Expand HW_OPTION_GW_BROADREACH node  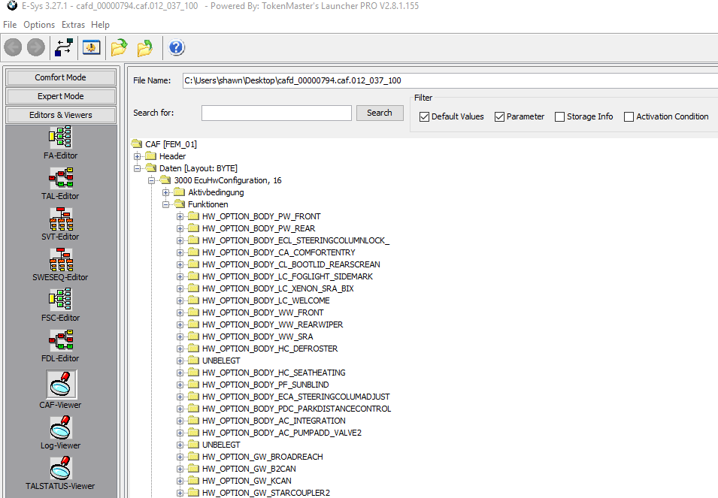(x=180, y=457)
